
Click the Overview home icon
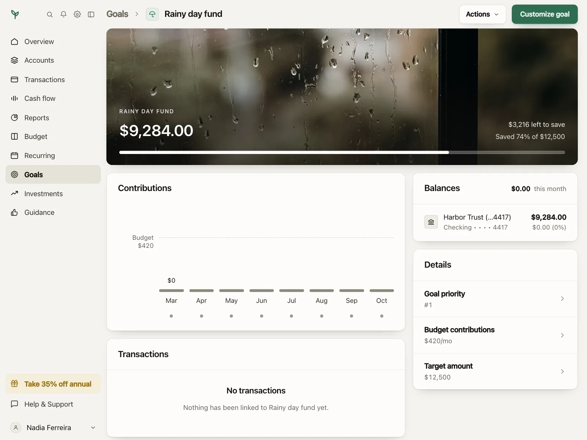click(15, 41)
